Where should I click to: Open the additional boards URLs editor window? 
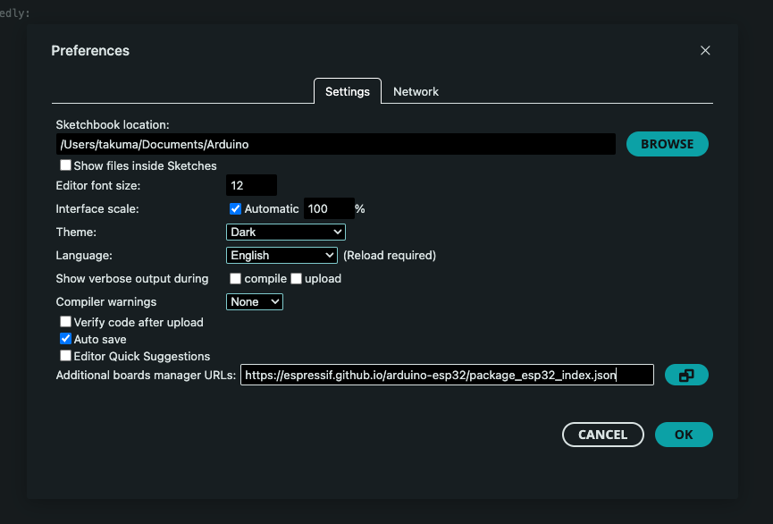686,375
